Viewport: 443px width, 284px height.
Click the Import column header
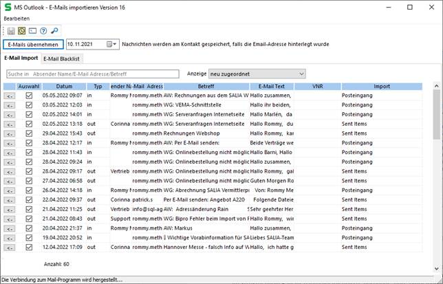pos(382,86)
